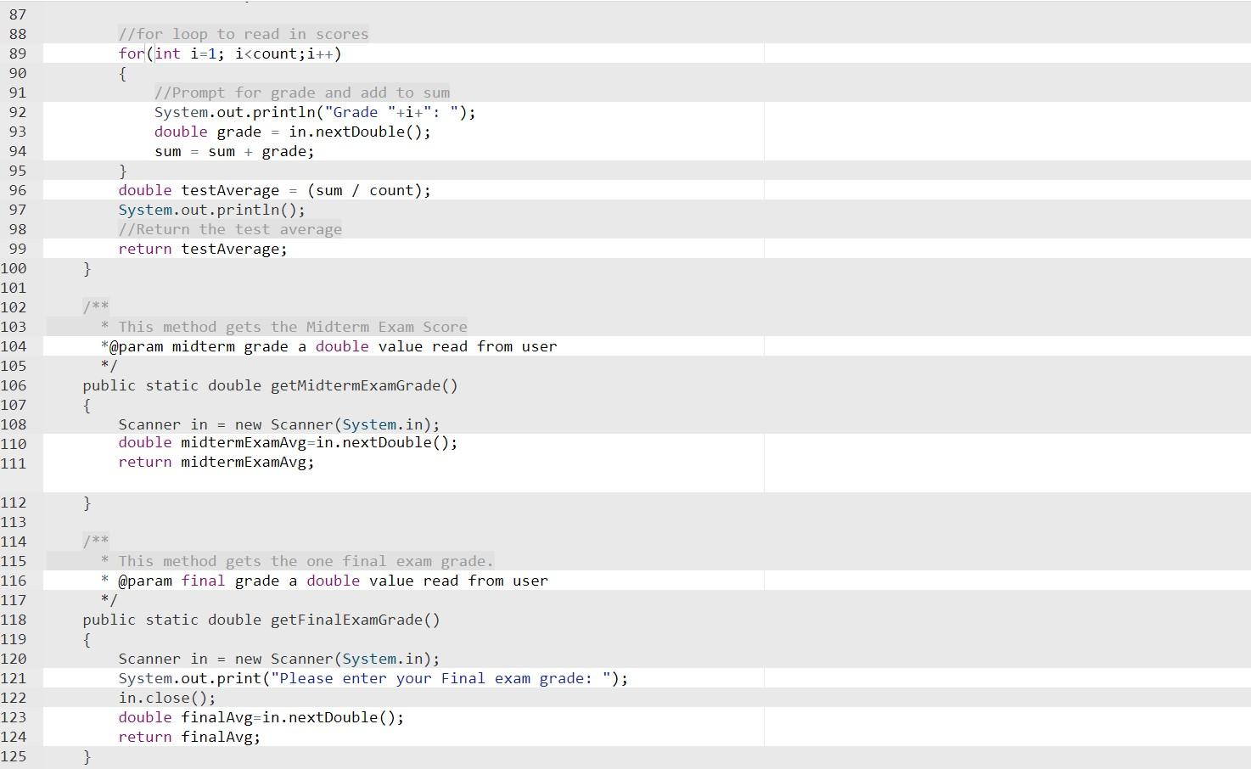Click the "double grade = in.nextDouble();" line

(x=293, y=132)
